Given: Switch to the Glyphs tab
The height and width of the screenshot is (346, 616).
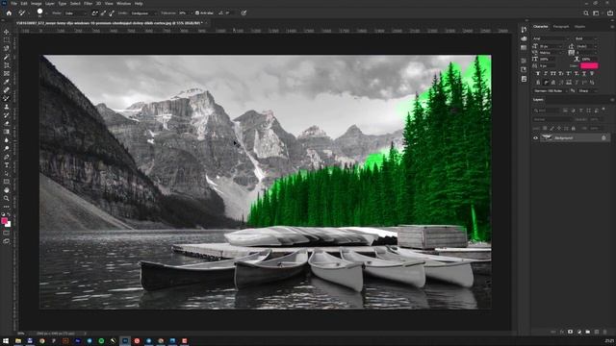Looking at the screenshot, I should (x=579, y=27).
